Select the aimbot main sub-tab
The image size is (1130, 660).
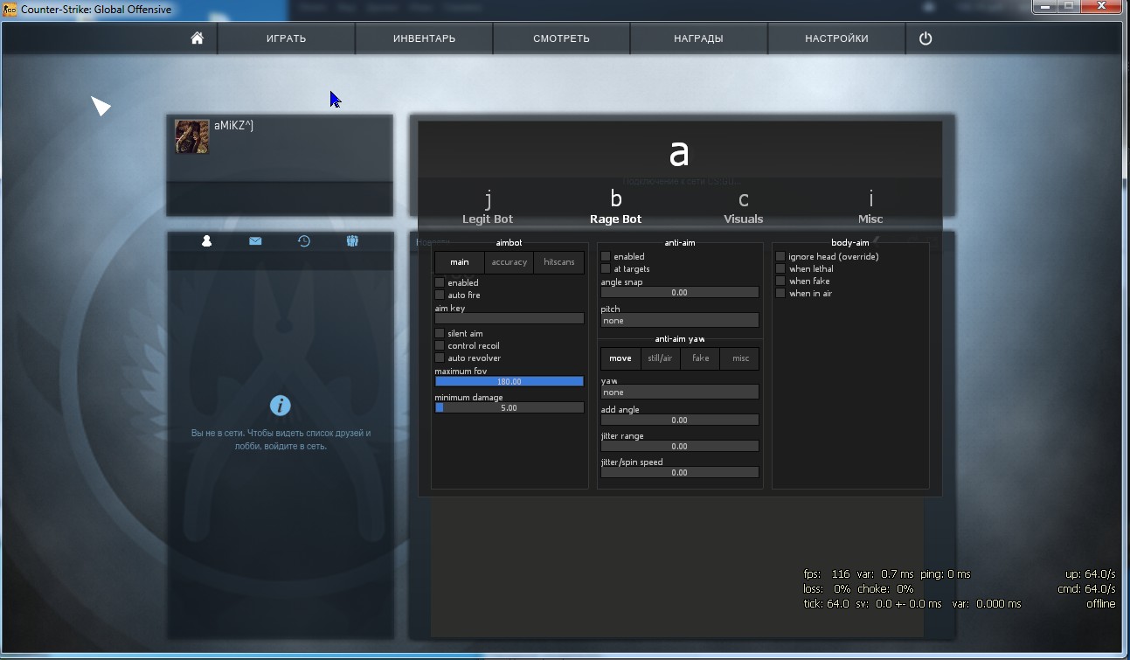(460, 262)
